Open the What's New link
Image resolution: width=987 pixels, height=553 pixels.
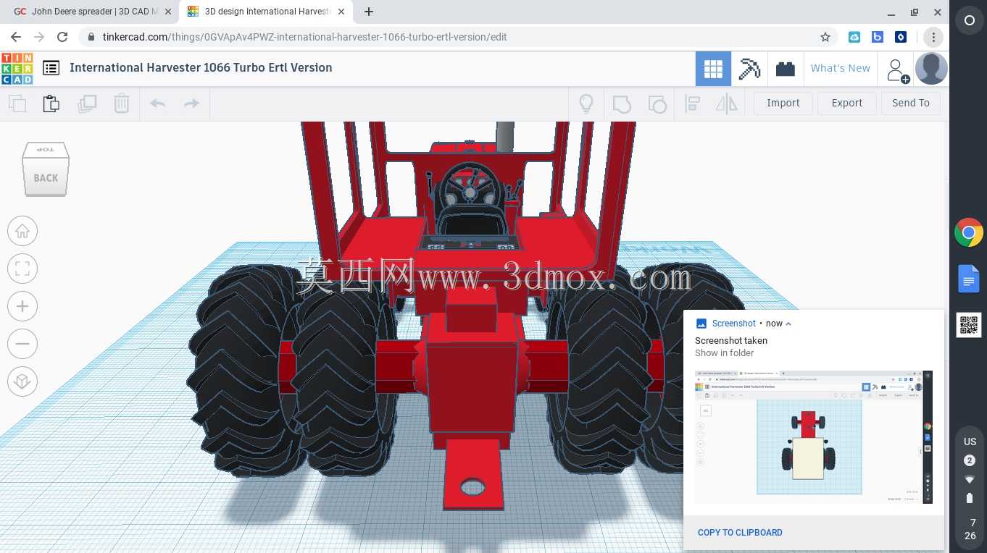pyautogui.click(x=841, y=68)
